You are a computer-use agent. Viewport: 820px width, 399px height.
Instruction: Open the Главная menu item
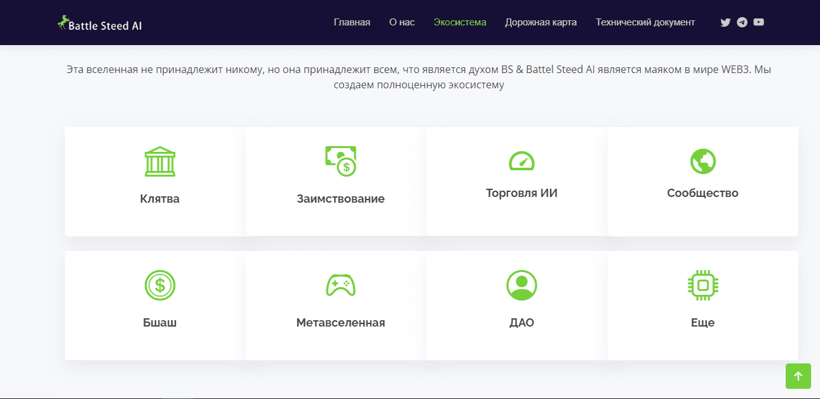point(352,22)
